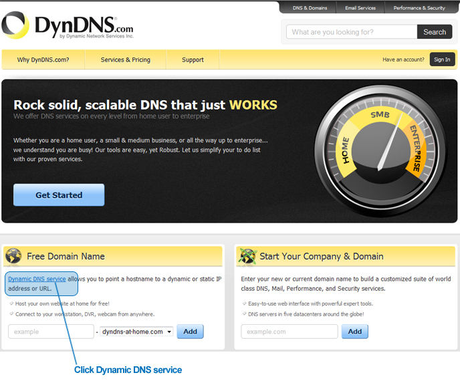Click 'Connect to your workstation, DVR, webcam' line
This screenshot has width=460, height=387.
click(85, 314)
